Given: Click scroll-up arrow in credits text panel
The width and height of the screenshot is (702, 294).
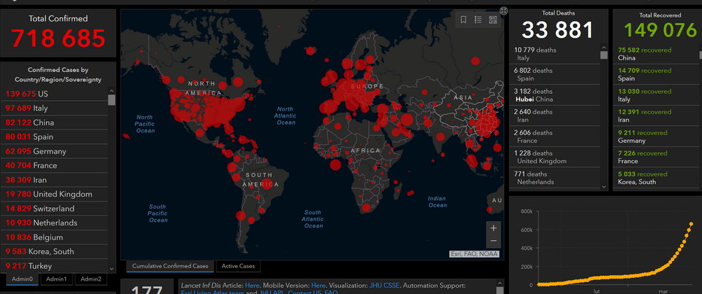Looking at the screenshot, I should point(500,283).
